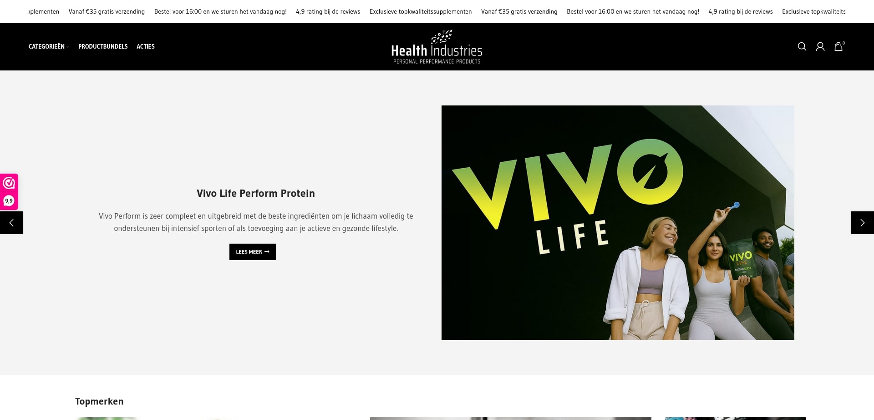
Task: Advance to next slide arrow
Action: point(863,223)
